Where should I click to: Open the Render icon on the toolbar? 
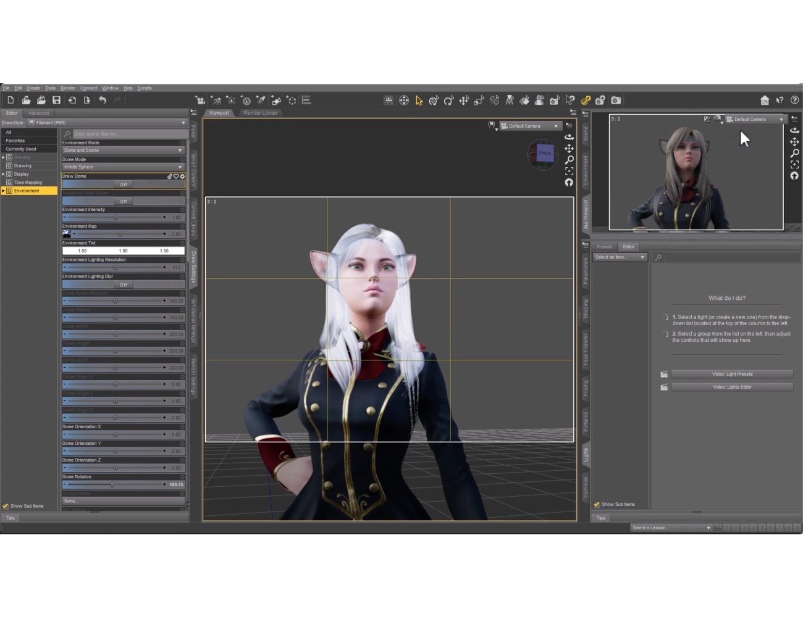coord(615,100)
